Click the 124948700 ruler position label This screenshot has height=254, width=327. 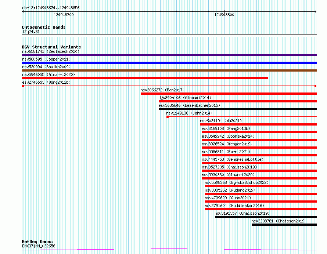(x=64, y=15)
